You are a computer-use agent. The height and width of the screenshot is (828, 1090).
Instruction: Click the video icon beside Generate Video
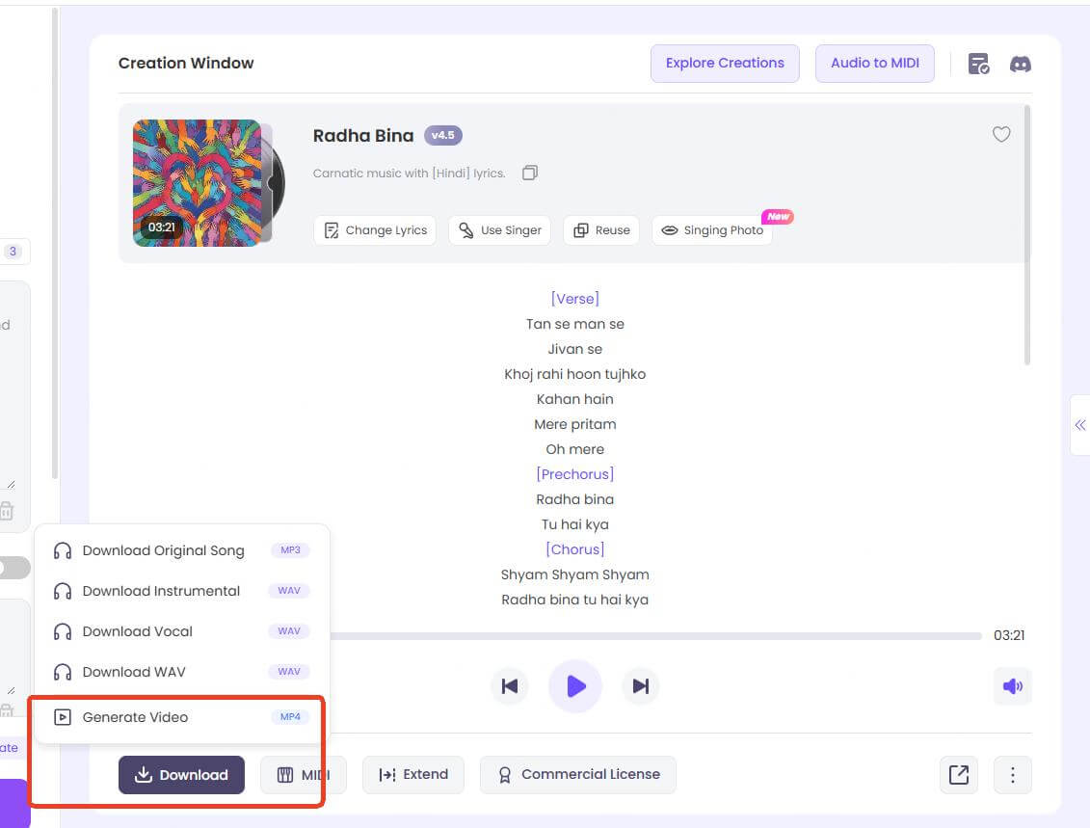63,717
